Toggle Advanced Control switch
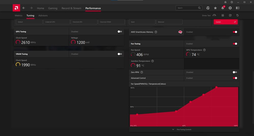254x136 pixels. [235, 78]
